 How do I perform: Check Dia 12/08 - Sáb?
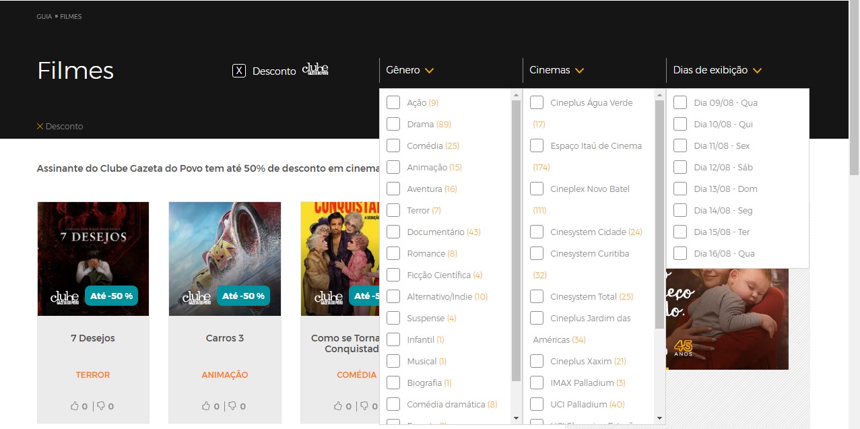coord(680,167)
